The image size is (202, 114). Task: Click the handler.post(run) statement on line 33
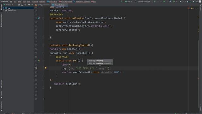[67, 84]
